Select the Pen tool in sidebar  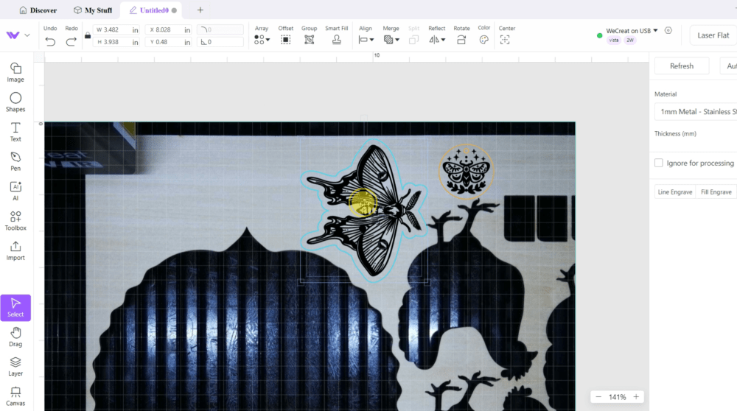15,161
